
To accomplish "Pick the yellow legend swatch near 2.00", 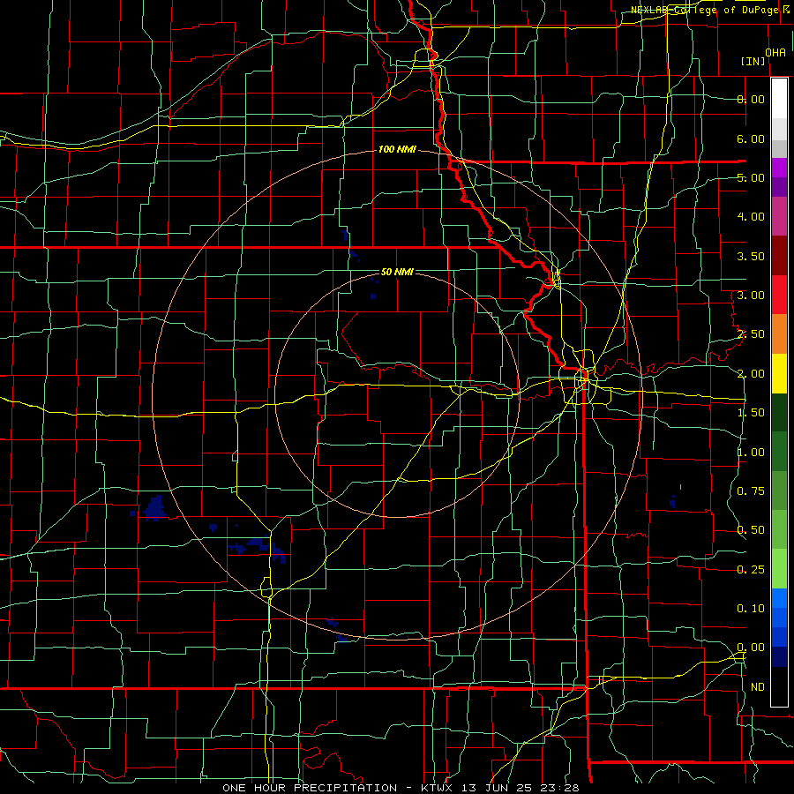I will tap(779, 373).
